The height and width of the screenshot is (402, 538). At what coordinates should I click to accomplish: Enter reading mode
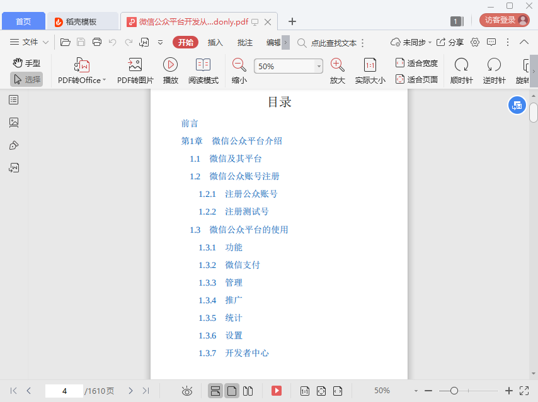203,71
